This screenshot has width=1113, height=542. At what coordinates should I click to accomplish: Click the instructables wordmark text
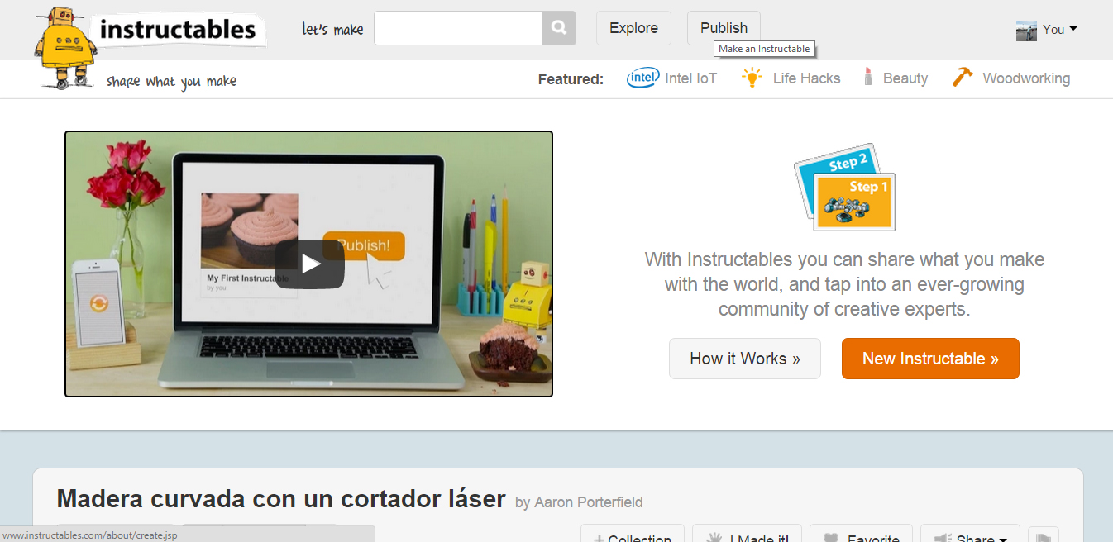pyautogui.click(x=178, y=31)
